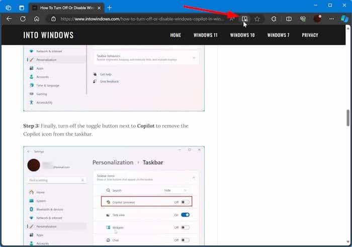This screenshot has height=247, width=352.
Task: Open the Extensions puzzle icon
Action: (274, 19)
